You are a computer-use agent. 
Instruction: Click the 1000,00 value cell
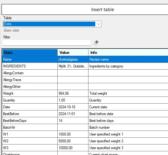coord(73,134)
